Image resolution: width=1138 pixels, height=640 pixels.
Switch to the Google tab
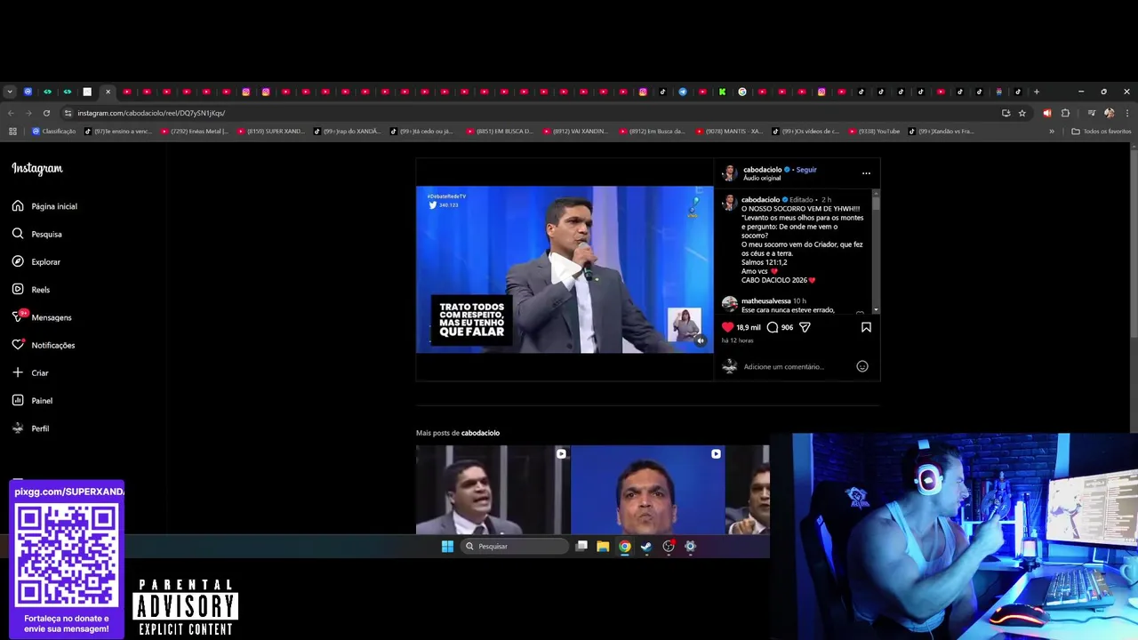coord(742,92)
